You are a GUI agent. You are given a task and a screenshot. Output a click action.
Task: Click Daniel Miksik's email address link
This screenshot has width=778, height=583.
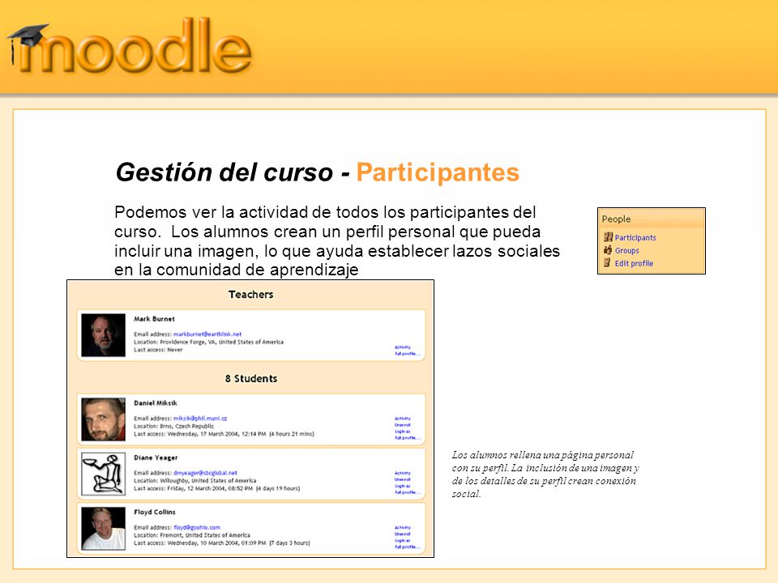coord(200,419)
